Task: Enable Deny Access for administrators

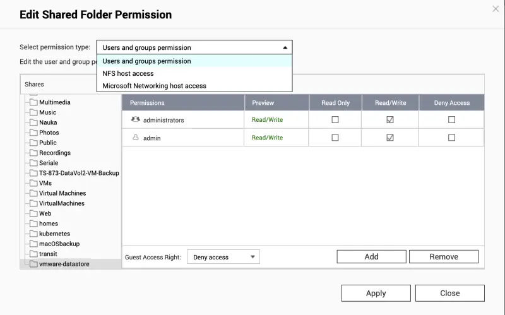Action: [451, 119]
